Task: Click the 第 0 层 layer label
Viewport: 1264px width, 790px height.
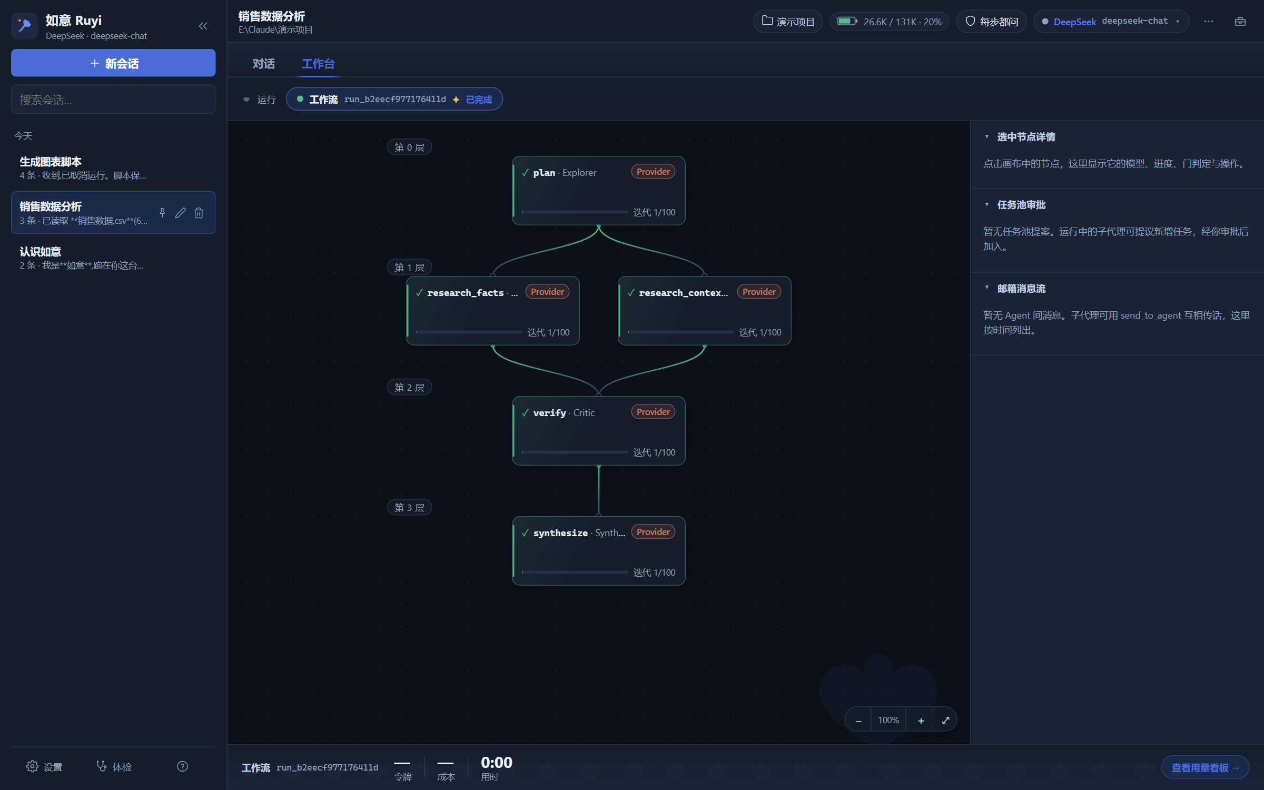Action: tap(409, 147)
